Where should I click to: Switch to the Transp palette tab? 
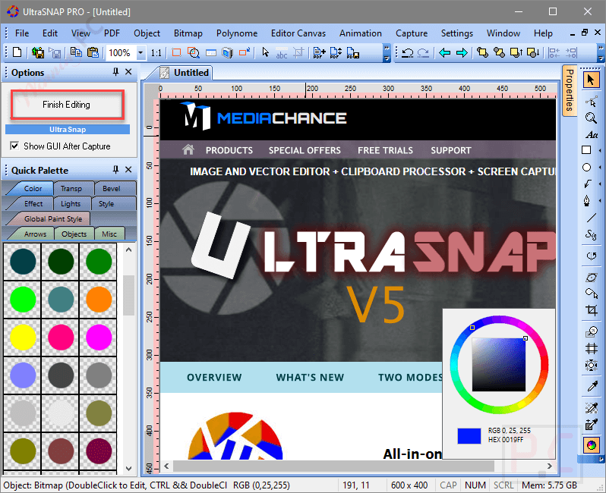(x=71, y=188)
